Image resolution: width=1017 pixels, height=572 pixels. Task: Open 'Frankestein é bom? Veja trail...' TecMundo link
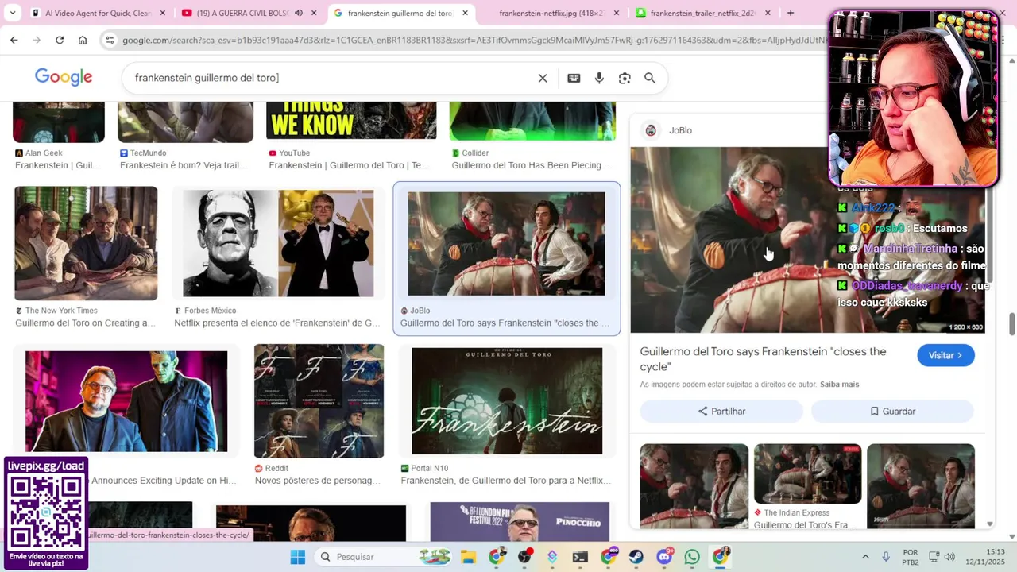pyautogui.click(x=184, y=165)
